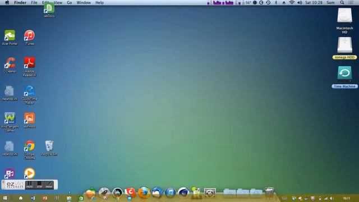Image resolution: width=359 pixels, height=202 pixels.
Task: Click the Bluetooth icon in menu bar
Action: (x=276, y=2)
